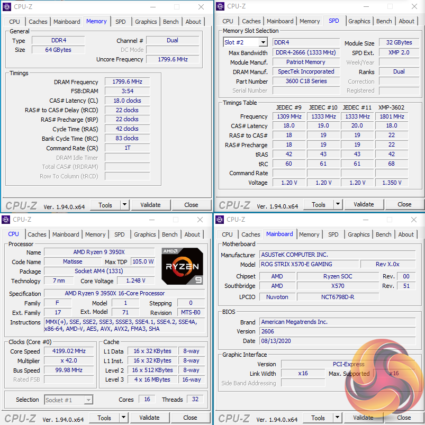Click the BIOS Date 08/13/2020 field
Screen dimensions: 425x425
pyautogui.click(x=338, y=341)
